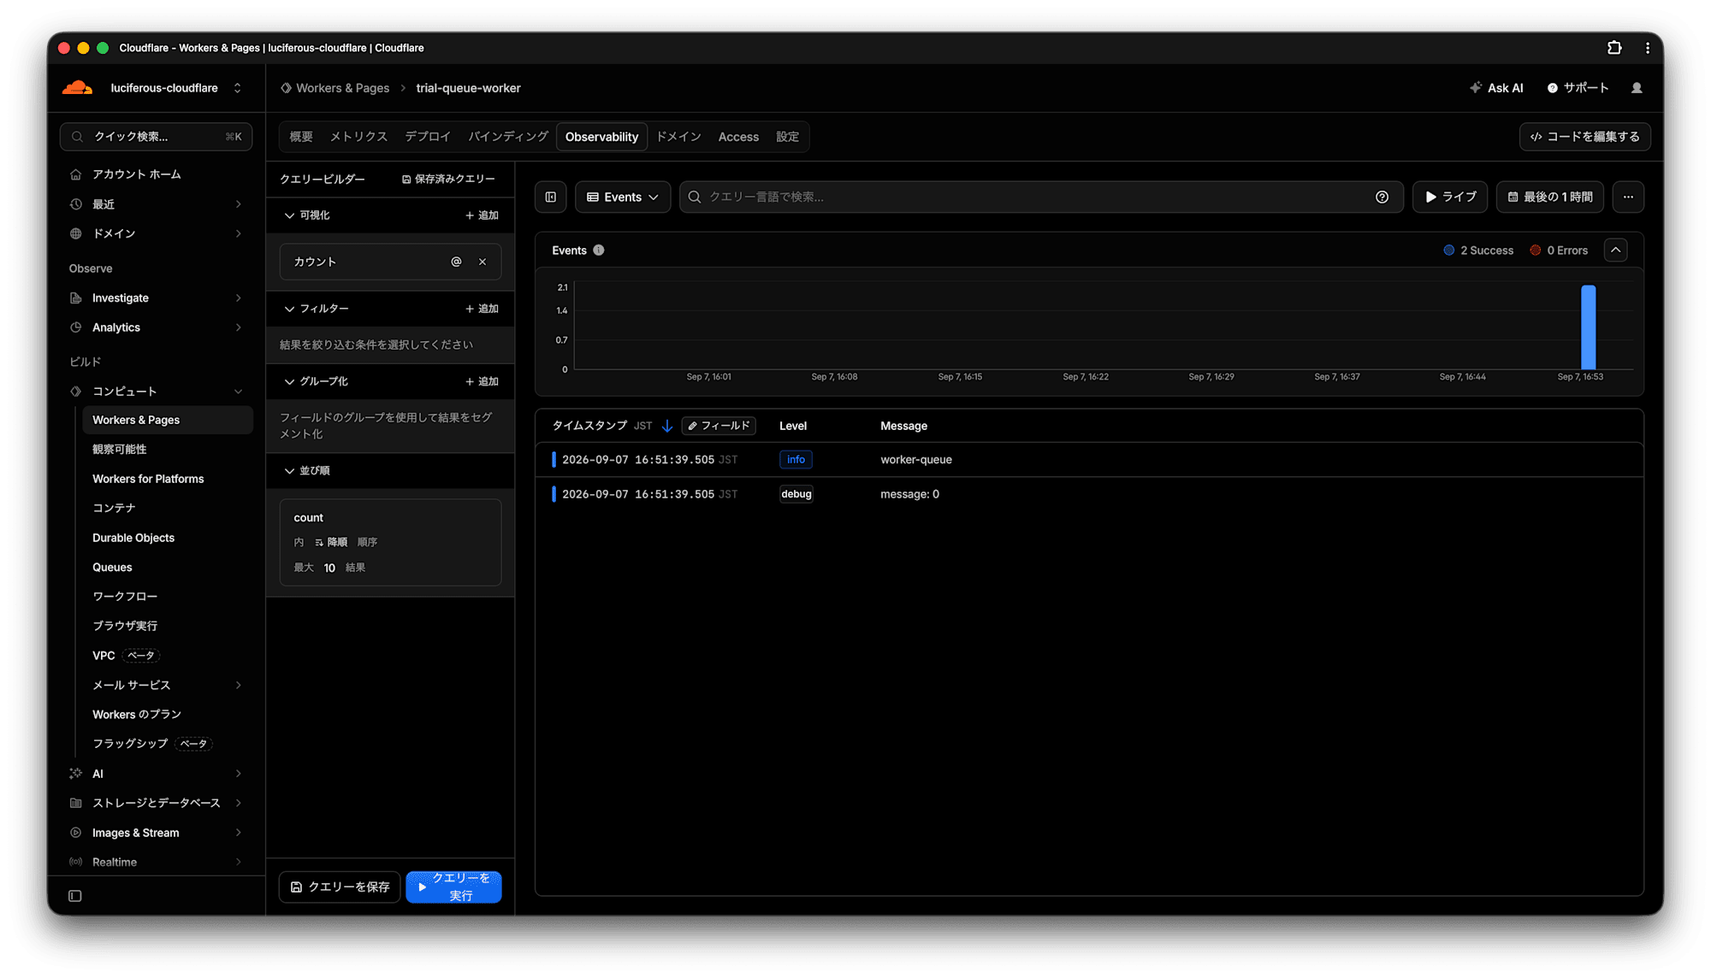
Task: Add a filter under フィルター
Action: coord(482,309)
